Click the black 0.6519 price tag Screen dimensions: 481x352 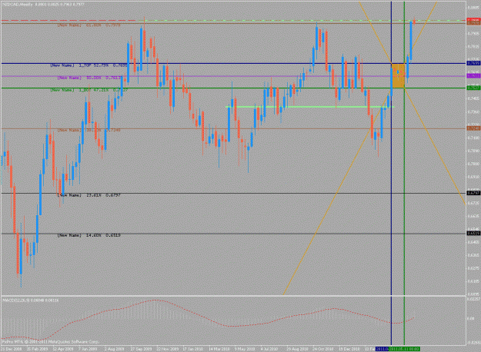tap(473, 234)
